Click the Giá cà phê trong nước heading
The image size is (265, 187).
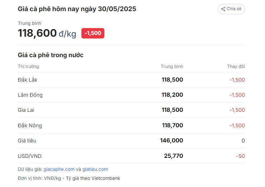click(51, 55)
